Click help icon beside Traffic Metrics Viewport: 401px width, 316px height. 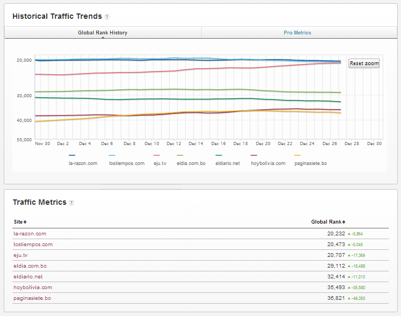[x=71, y=203]
